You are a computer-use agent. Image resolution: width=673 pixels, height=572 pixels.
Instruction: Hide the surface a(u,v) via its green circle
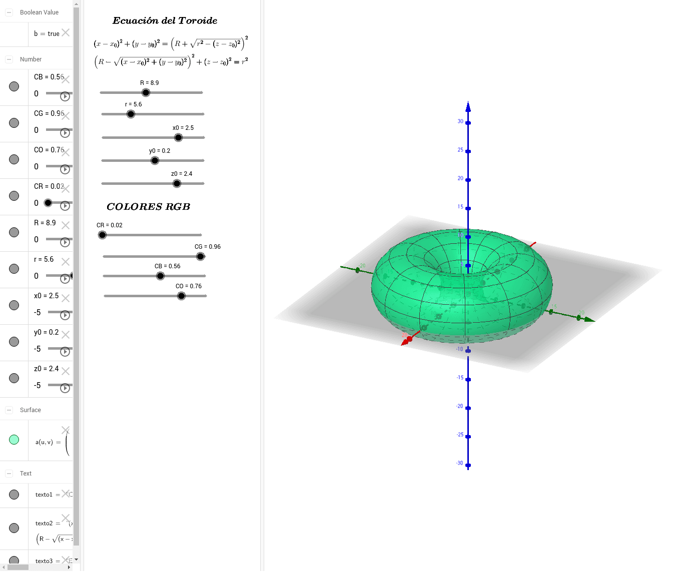pyautogui.click(x=14, y=440)
